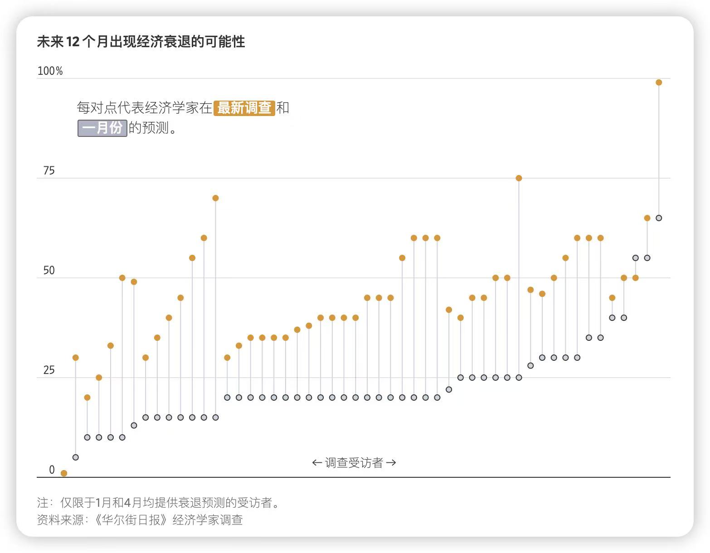Viewport: 710px width, 553px height.
Task: Click the left arrow beside 调查受访者
Action: tap(317, 463)
